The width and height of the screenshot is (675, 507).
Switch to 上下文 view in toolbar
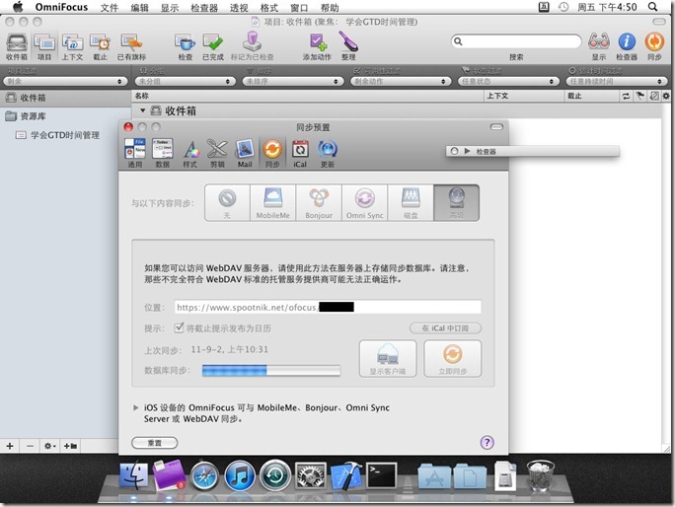point(72,46)
